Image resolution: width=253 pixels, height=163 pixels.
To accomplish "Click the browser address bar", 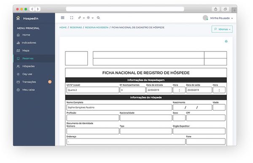I will [x=125, y=9].
